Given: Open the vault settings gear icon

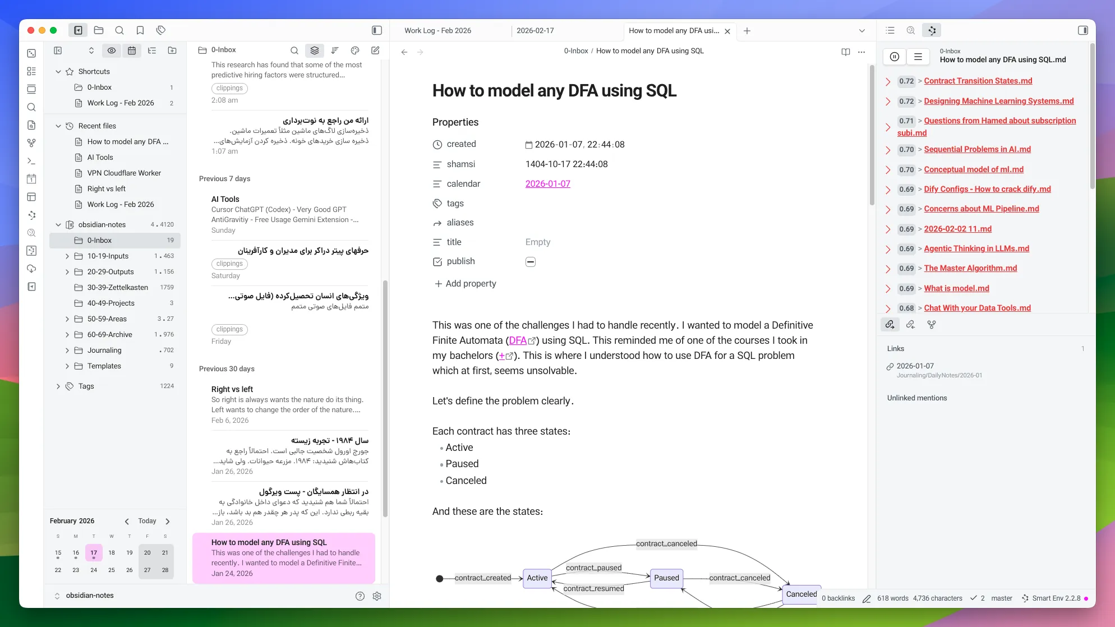Looking at the screenshot, I should point(377,596).
